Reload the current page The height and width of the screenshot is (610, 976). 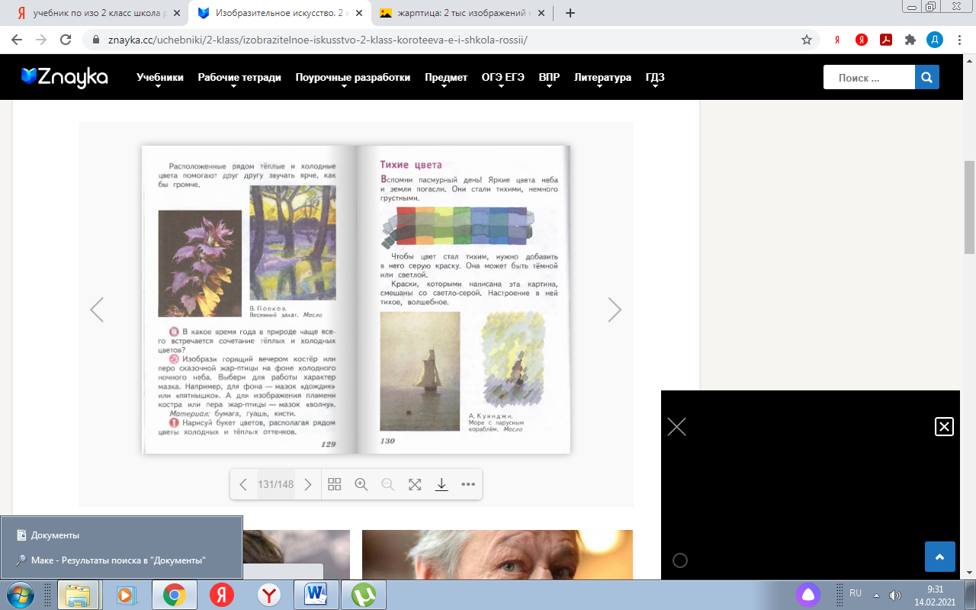pos(66,40)
